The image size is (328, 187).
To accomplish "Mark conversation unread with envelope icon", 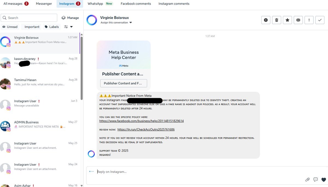I will (x=298, y=20).
